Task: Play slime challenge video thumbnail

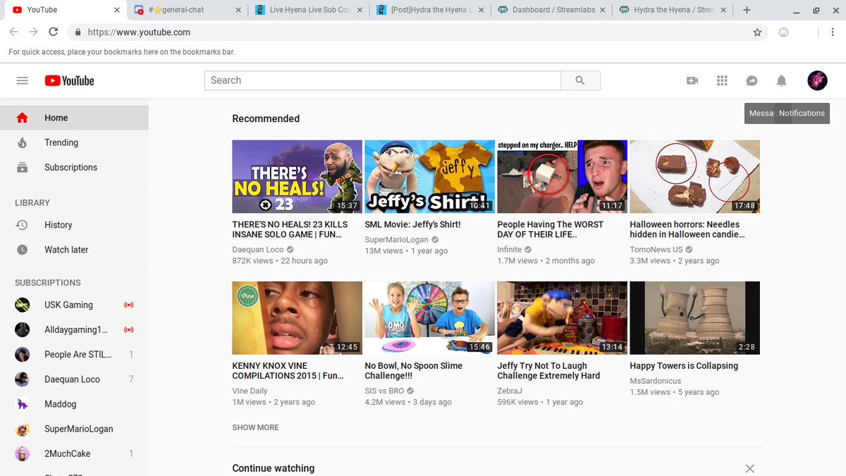Action: click(429, 318)
